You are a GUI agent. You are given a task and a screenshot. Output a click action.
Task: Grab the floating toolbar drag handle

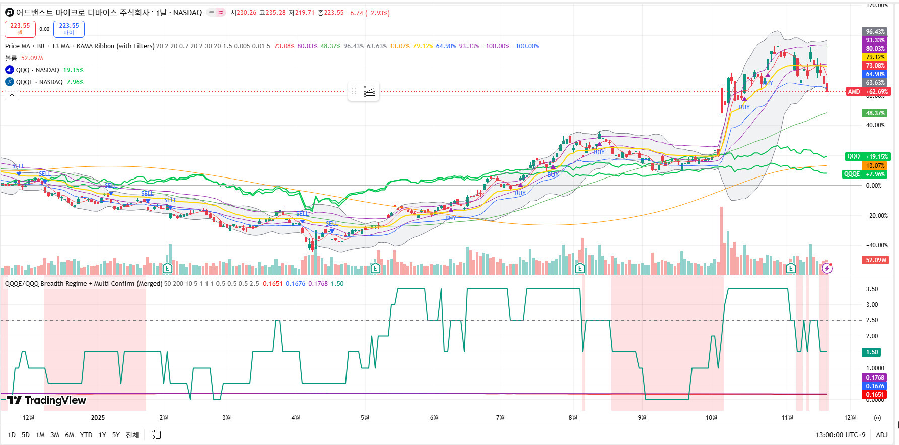pos(354,92)
